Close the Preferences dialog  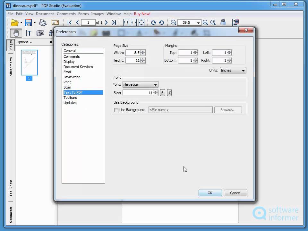click(246, 30)
